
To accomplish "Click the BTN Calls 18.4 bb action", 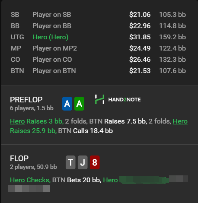I will (x=86, y=131).
